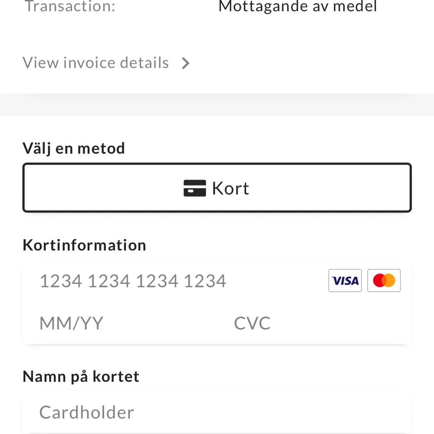
Task: Click the card icon inside the Kort button
Action: point(194,188)
